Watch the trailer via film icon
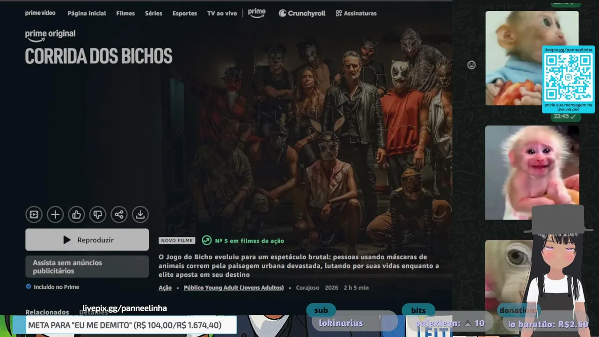Image resolution: width=599 pixels, height=337 pixels. [34, 214]
